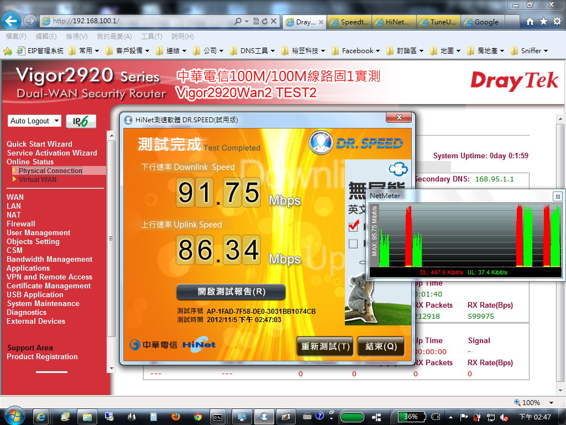Viewport: 566px width, 425px height.
Task: Close the NetMeter widget with its X
Action: (558, 196)
